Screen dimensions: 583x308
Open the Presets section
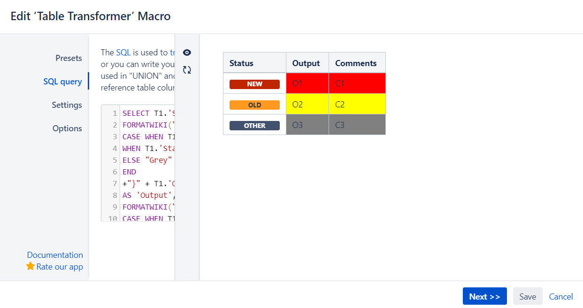(69, 58)
